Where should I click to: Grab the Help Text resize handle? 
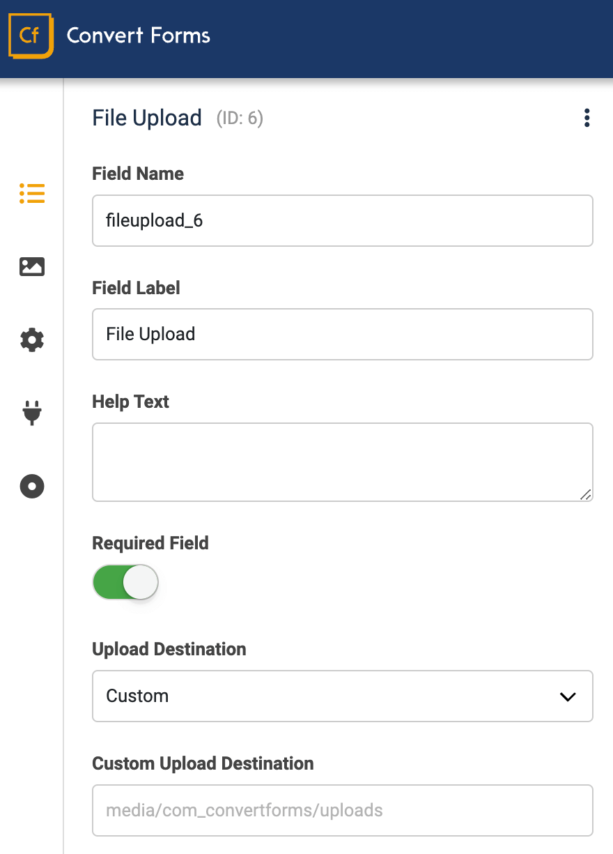coord(585,494)
